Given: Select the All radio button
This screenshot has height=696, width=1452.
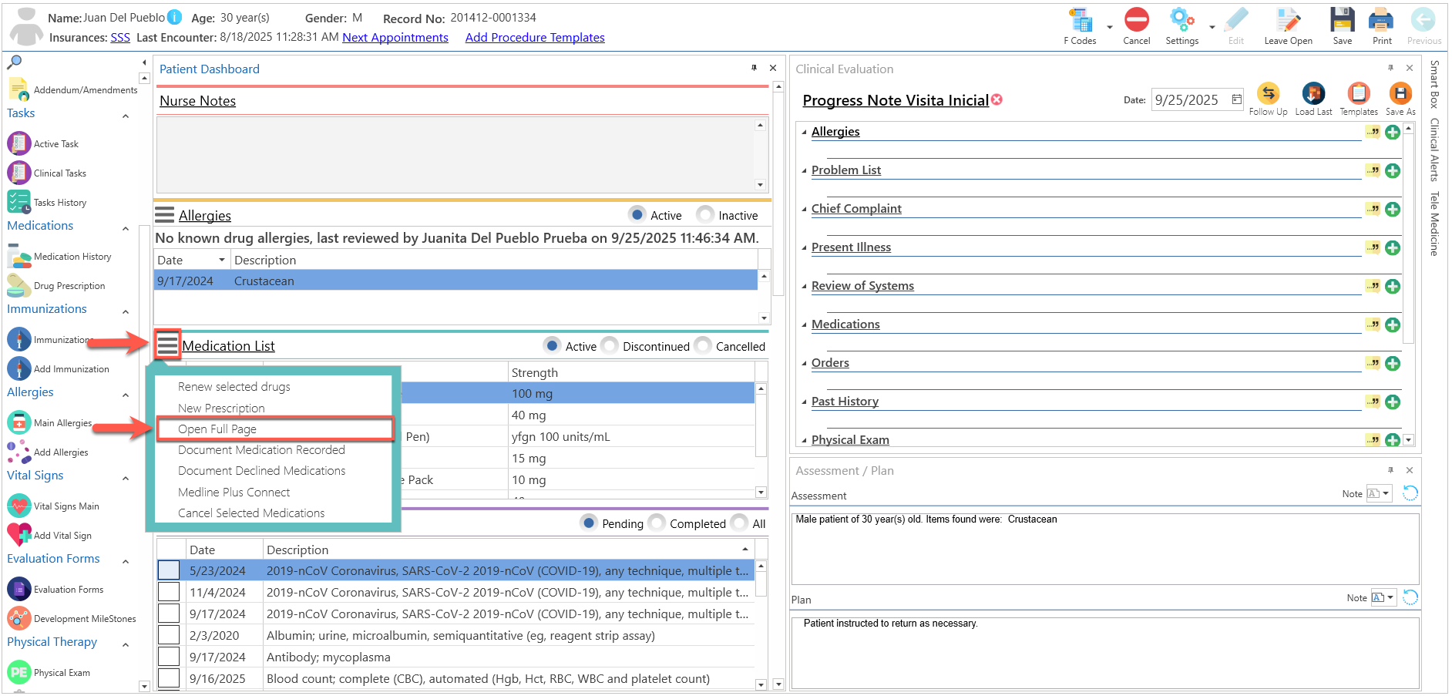Looking at the screenshot, I should [x=739, y=523].
